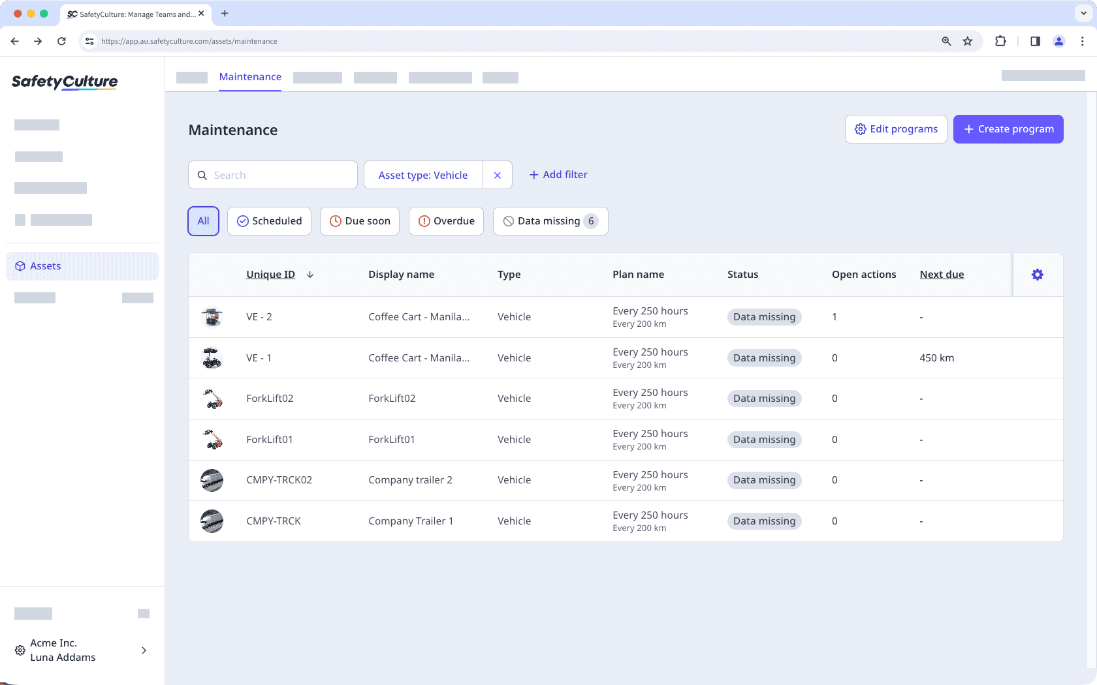Screen dimensions: 1097x685
Task: Remove the Asset type: Vehicle filter
Action: (x=498, y=175)
